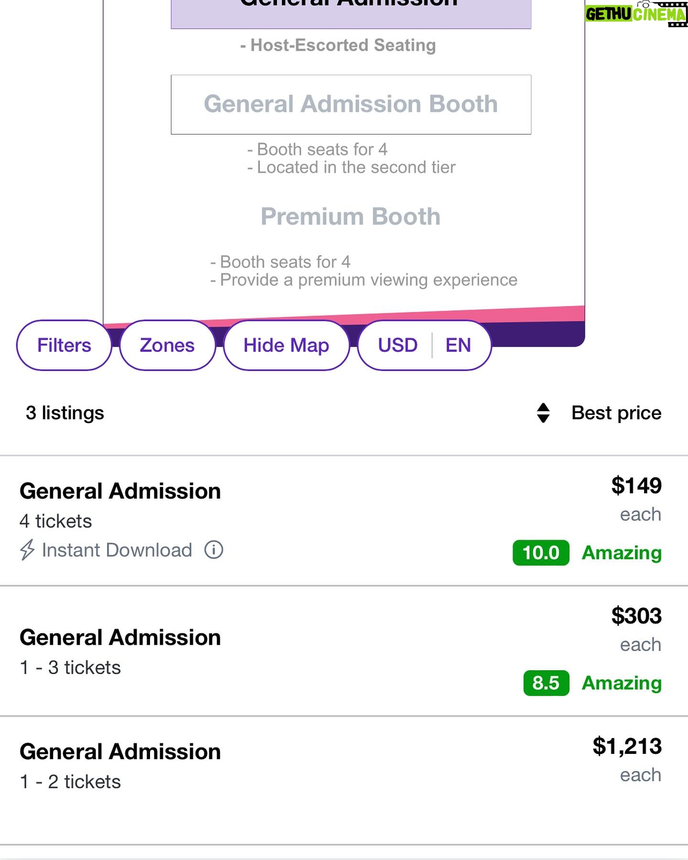Click the 10.0 rating badge
This screenshot has width=688, height=860.
(541, 553)
